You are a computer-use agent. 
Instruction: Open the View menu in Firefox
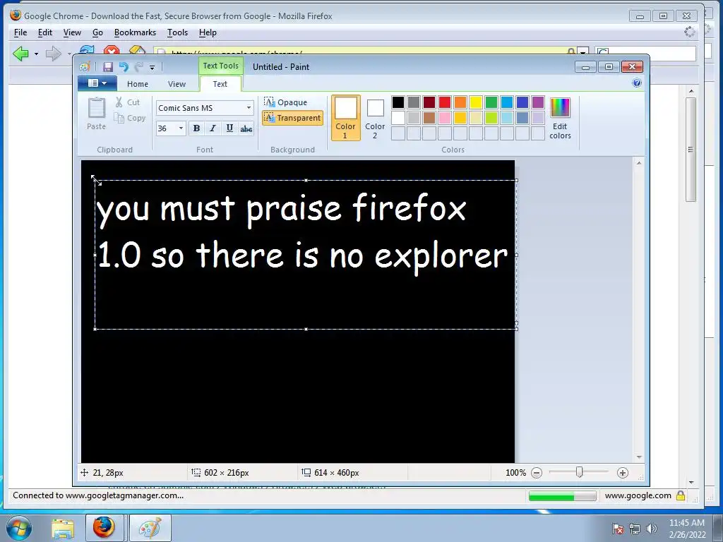click(72, 32)
